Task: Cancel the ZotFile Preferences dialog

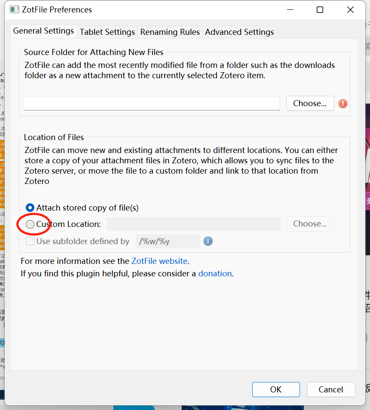Action: coord(331,389)
